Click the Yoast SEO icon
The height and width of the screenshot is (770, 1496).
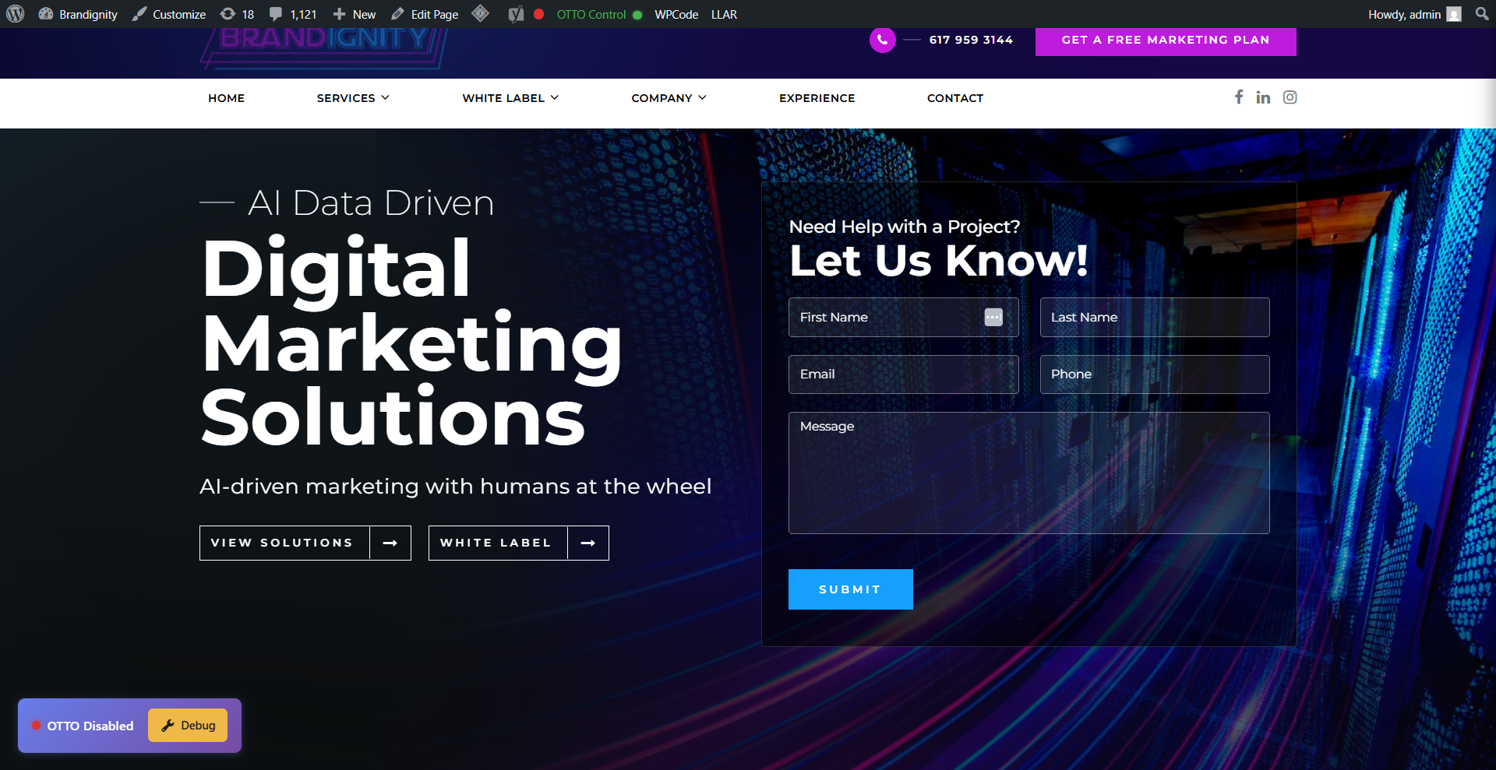pyautogui.click(x=516, y=14)
